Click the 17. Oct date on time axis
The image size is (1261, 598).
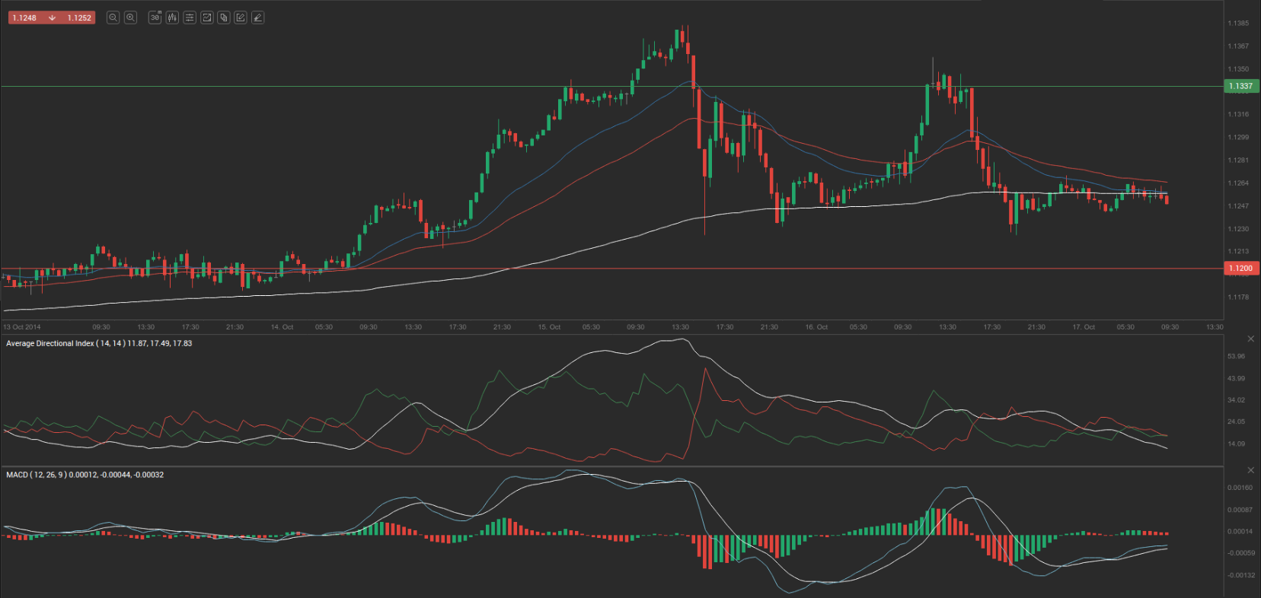pyautogui.click(x=1084, y=327)
